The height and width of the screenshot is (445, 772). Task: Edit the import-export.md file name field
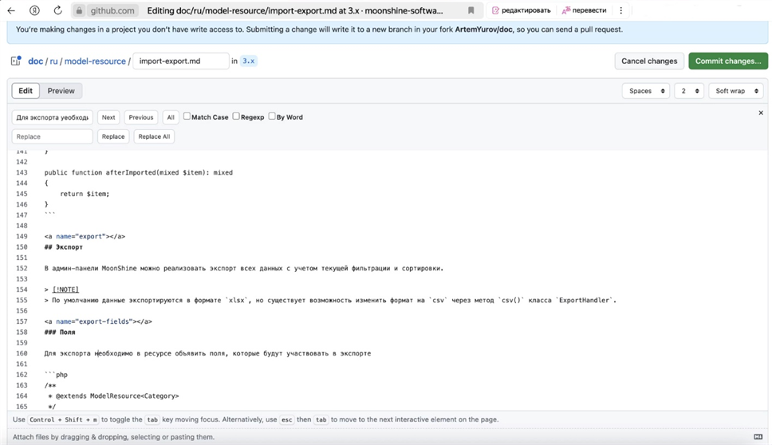pos(181,61)
